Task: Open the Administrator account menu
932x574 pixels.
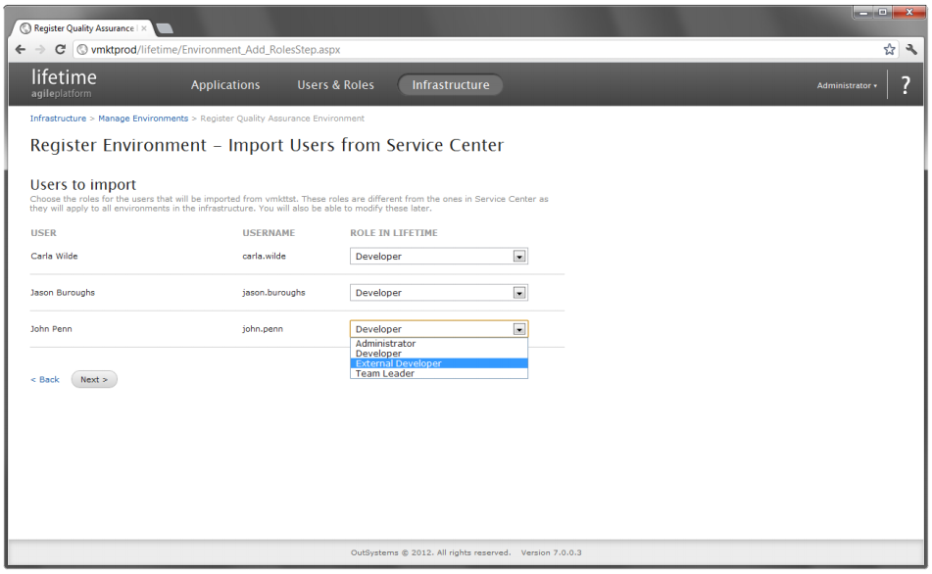Action: [846, 85]
